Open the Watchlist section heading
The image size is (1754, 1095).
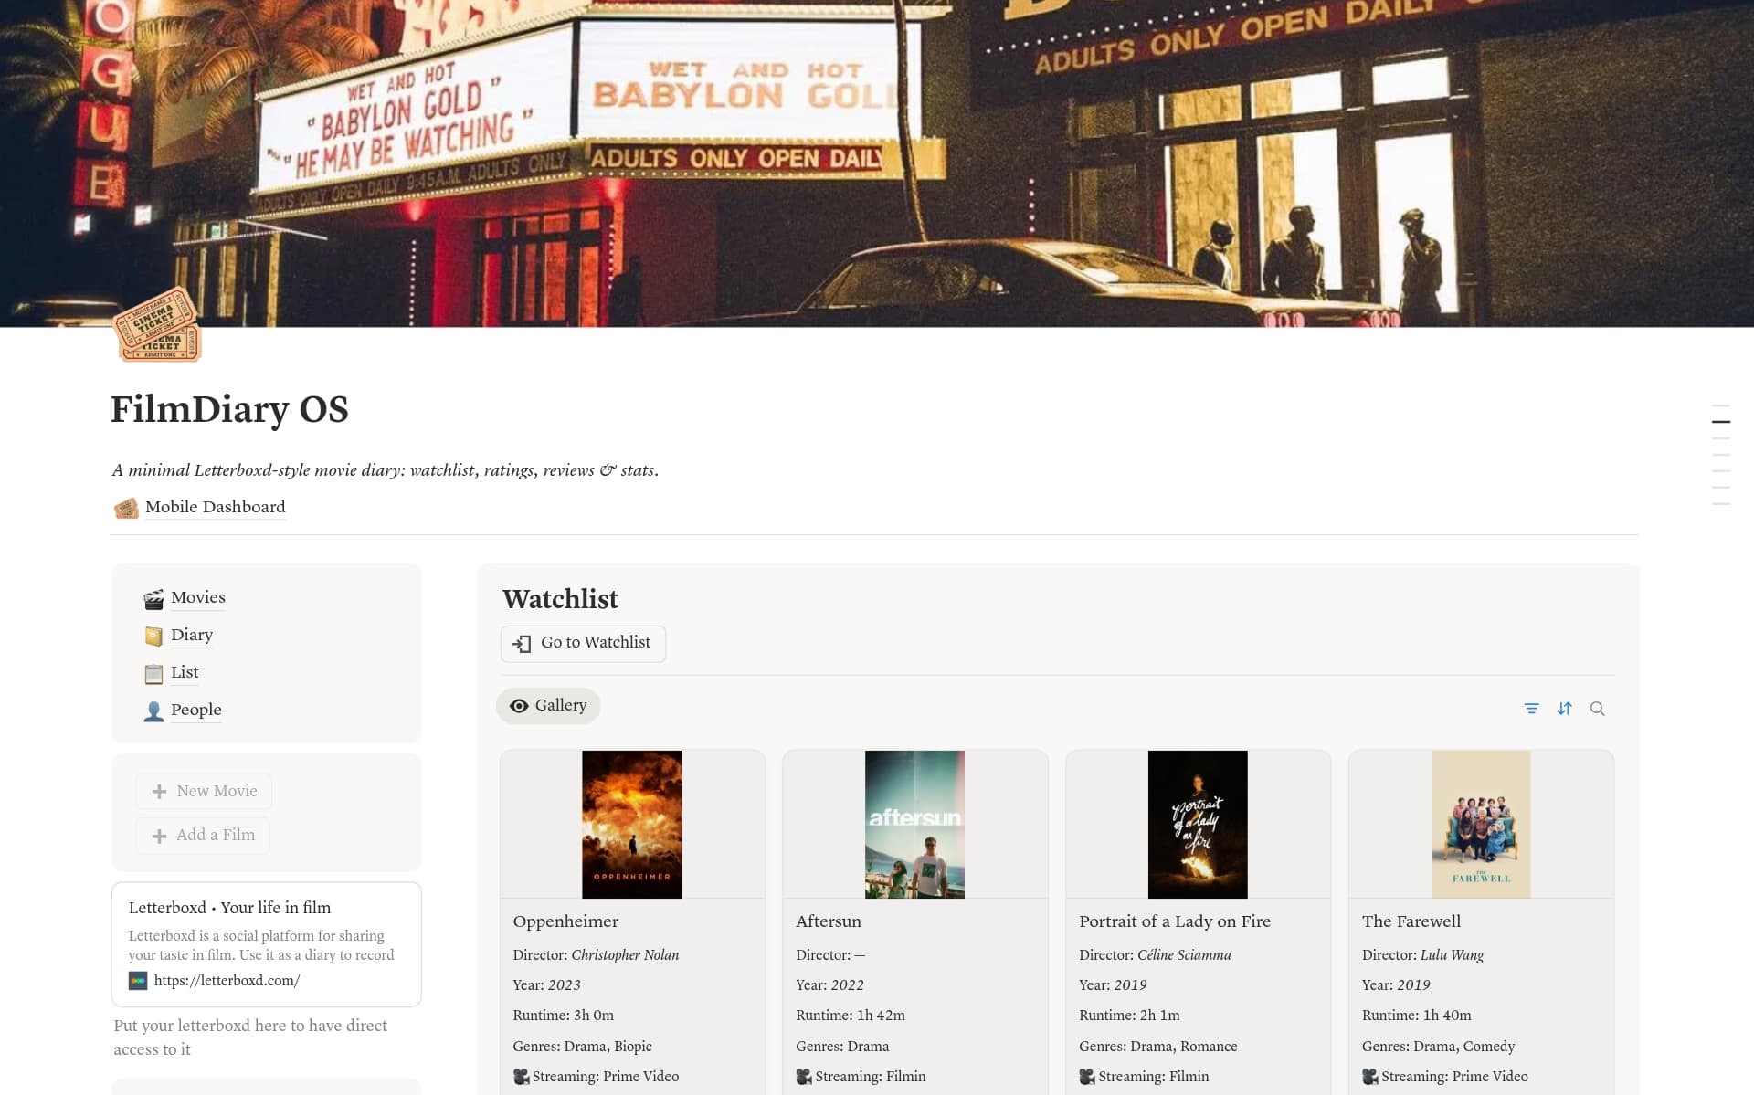[560, 600]
